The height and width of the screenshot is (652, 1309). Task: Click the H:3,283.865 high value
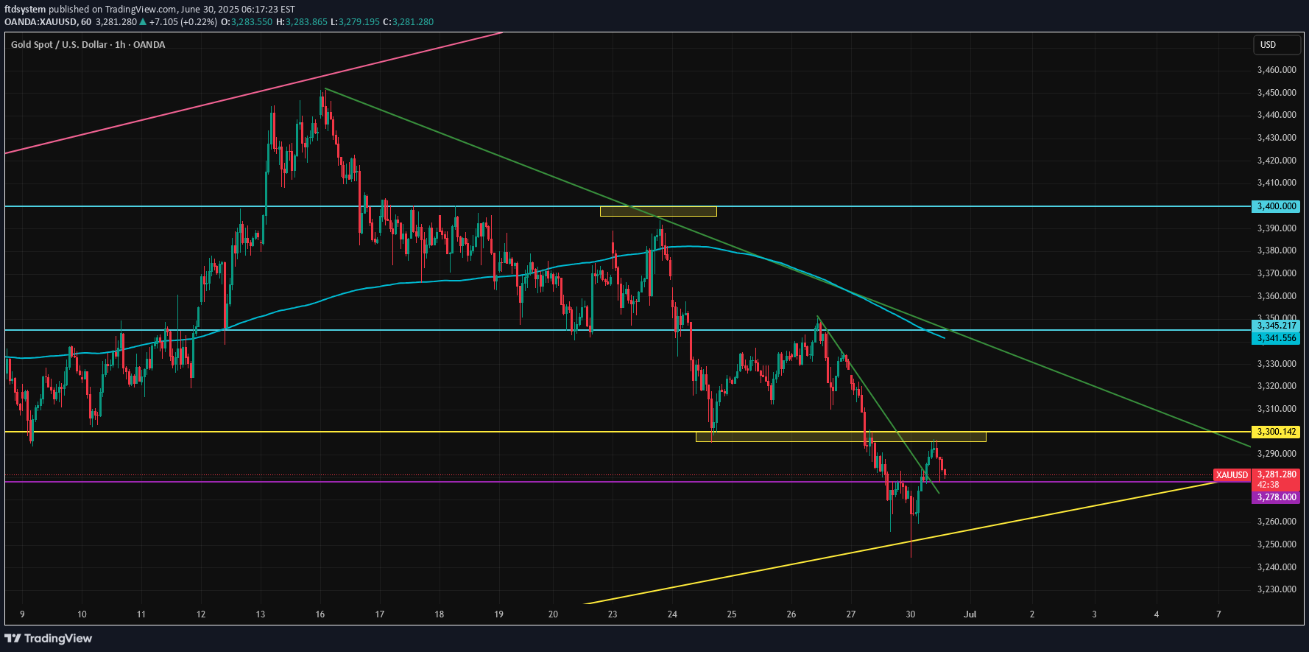(x=302, y=22)
